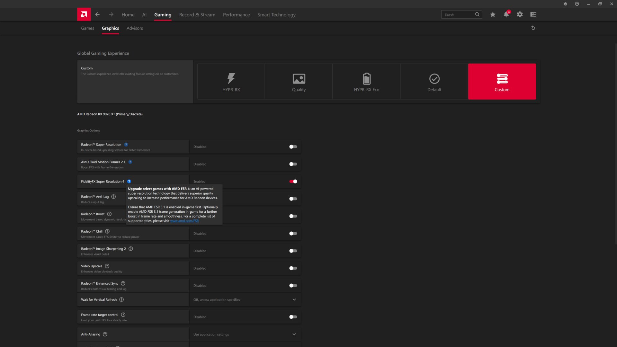Toggle Radeon Boost switch
Image resolution: width=617 pixels, height=347 pixels.
click(293, 216)
